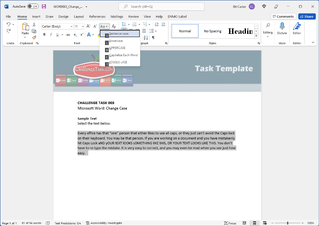Click the Save floppy disk icon
Screen dimensions: 319x226
point(44,6)
